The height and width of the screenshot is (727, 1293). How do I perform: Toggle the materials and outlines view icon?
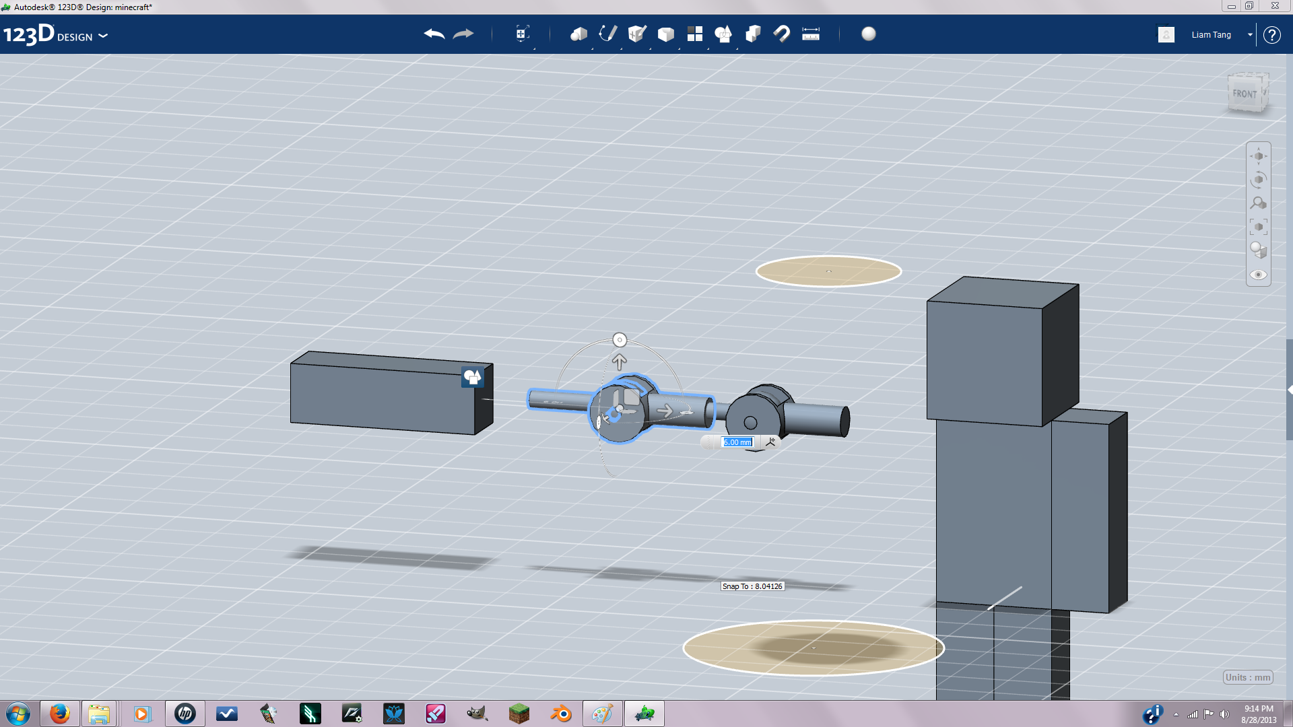click(x=1258, y=250)
